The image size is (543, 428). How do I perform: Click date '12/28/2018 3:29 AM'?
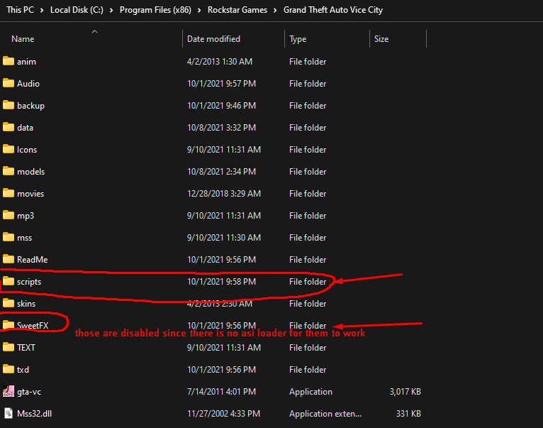[x=224, y=194]
